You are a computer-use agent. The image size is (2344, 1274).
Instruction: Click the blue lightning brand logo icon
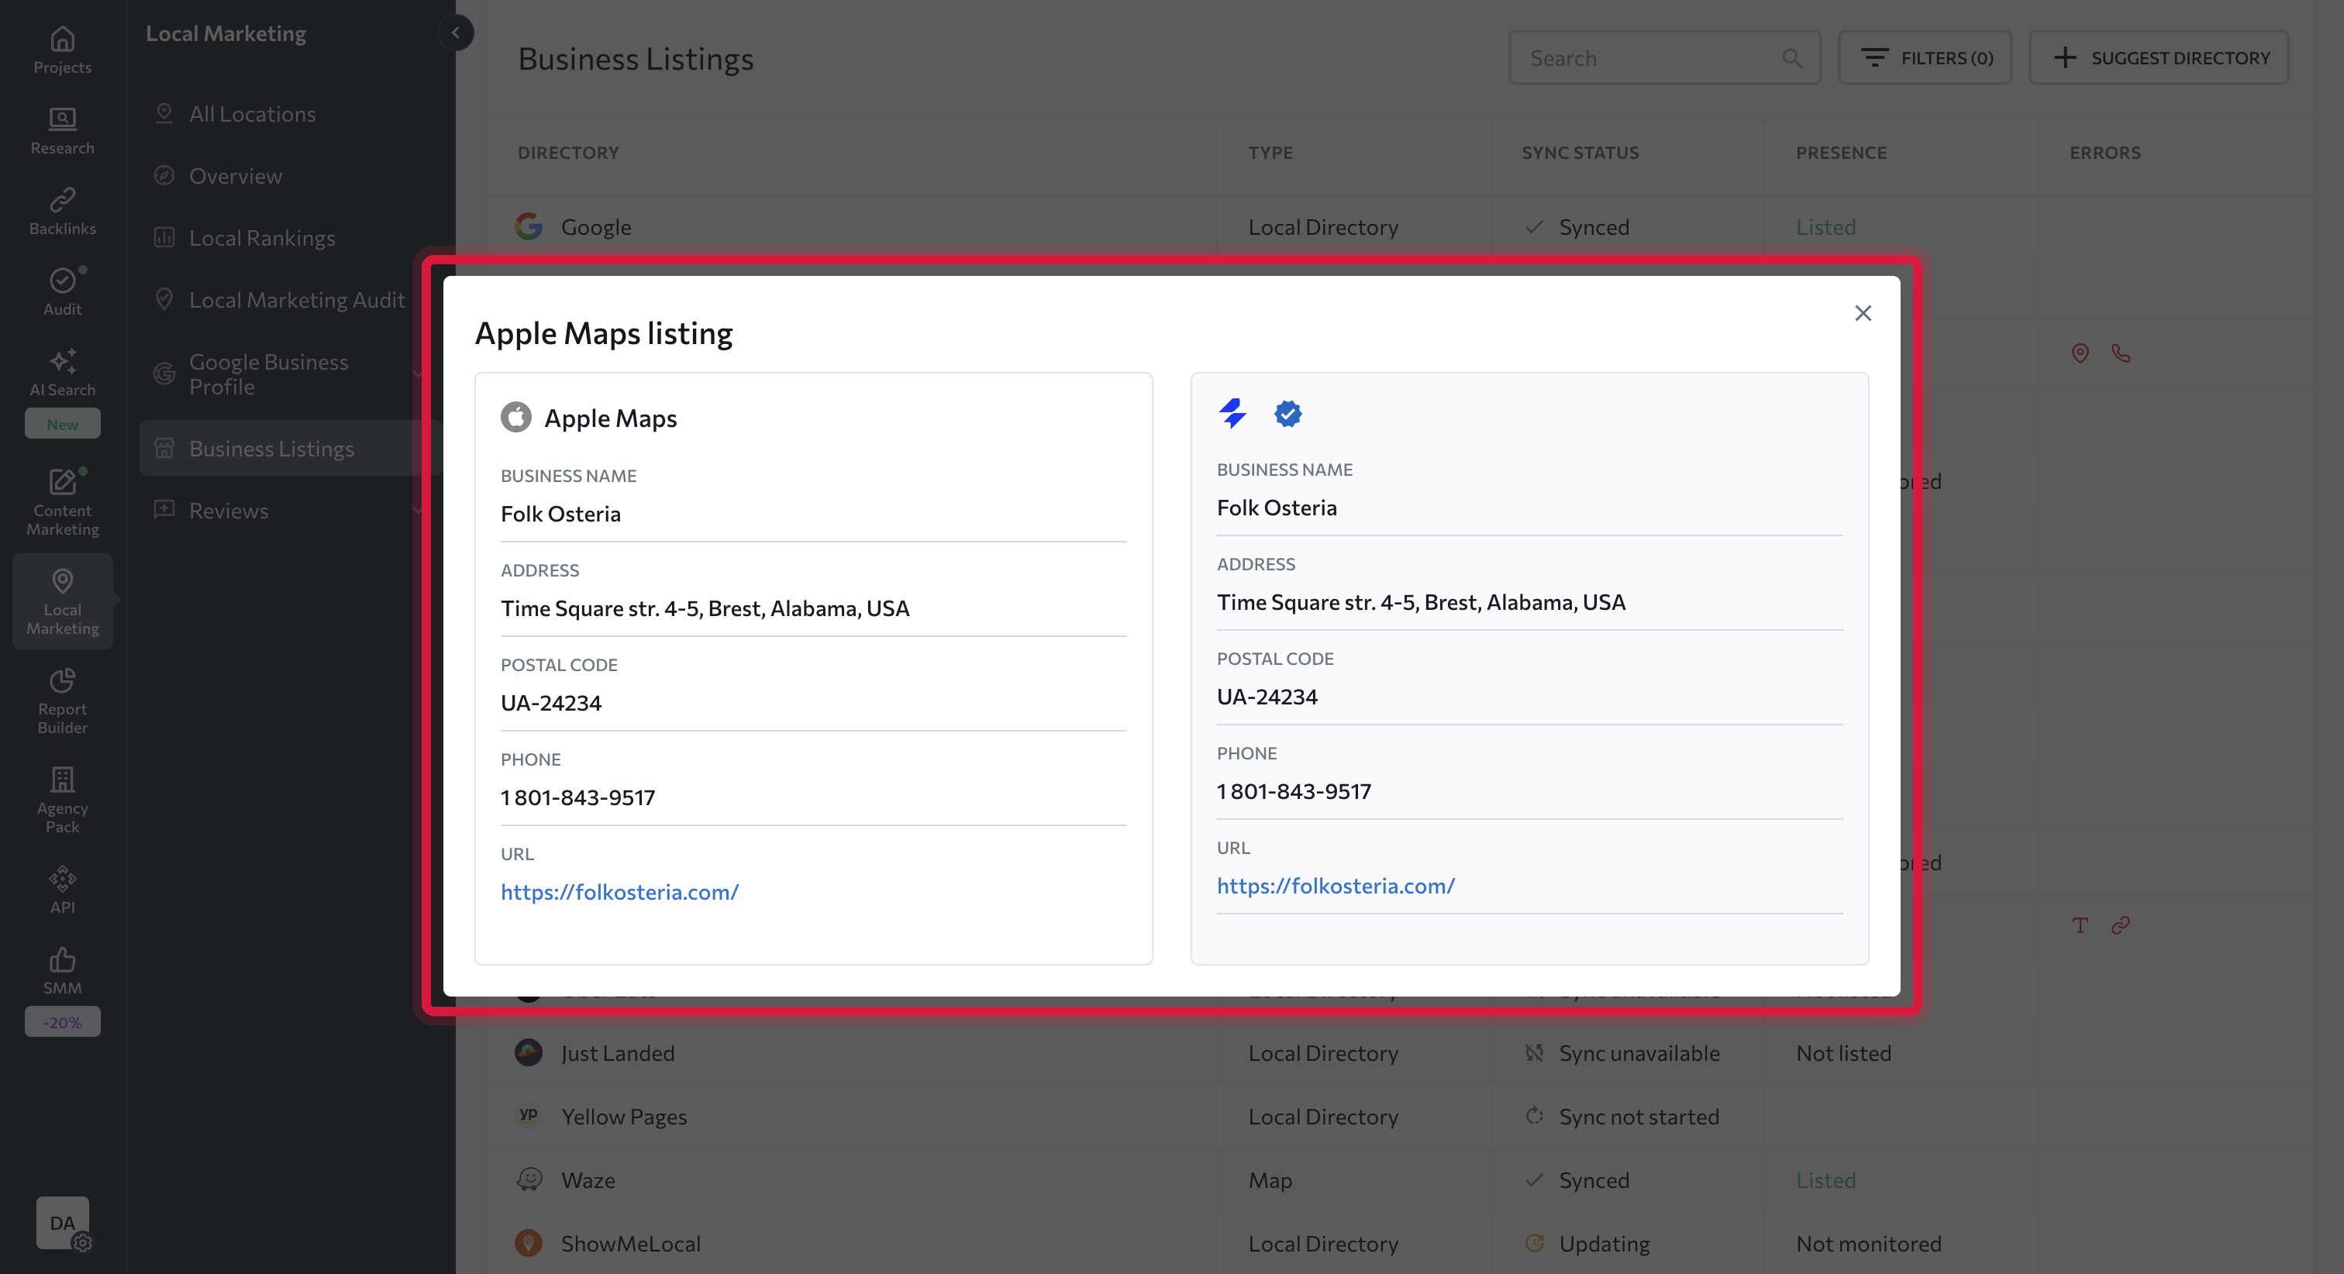point(1233,413)
